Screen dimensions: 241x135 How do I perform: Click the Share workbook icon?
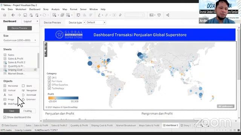[168, 15]
